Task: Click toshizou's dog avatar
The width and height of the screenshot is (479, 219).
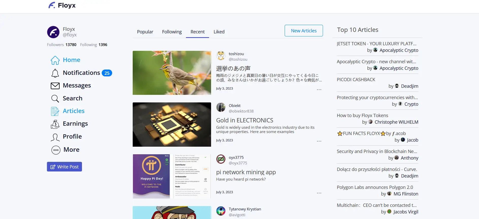Action: point(221,56)
